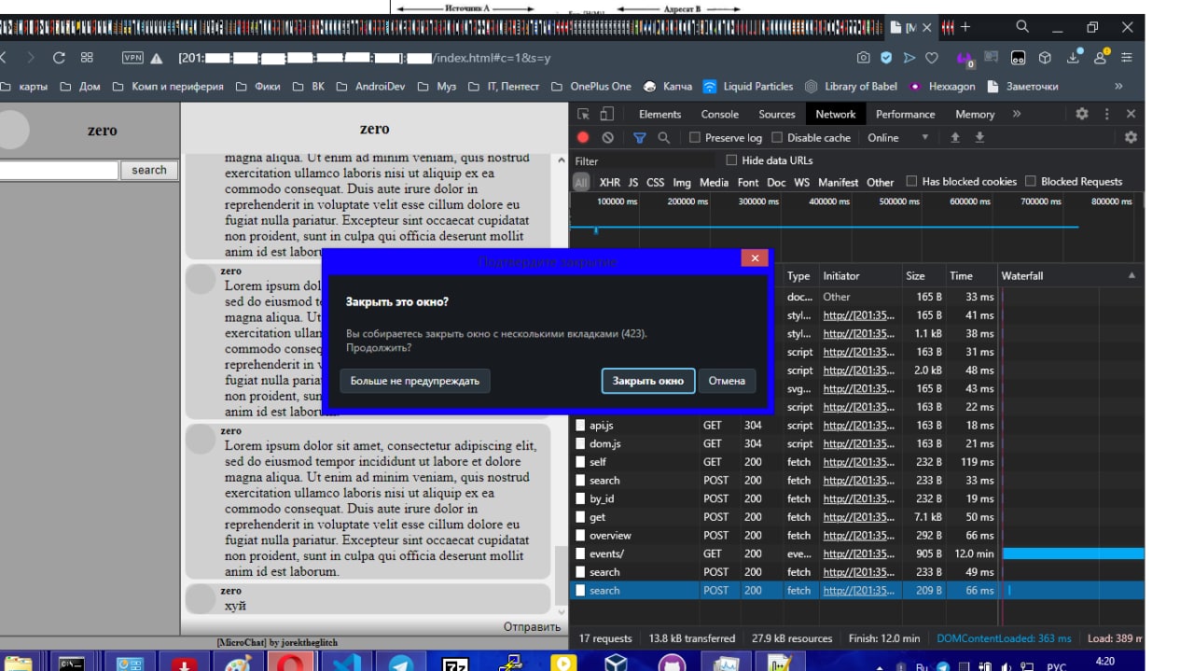Click the Size column header

pyautogui.click(x=923, y=275)
